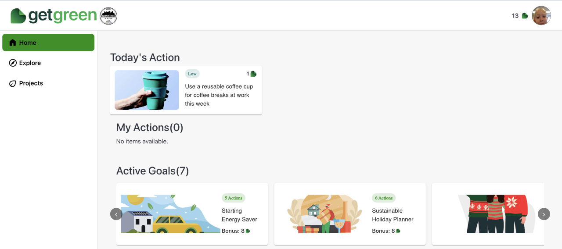The width and height of the screenshot is (562, 249).
Task: Click the leaf icon on Today's Action card
Action: coord(253,74)
